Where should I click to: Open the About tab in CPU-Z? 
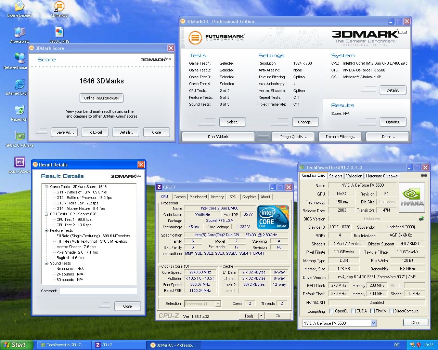(x=266, y=197)
